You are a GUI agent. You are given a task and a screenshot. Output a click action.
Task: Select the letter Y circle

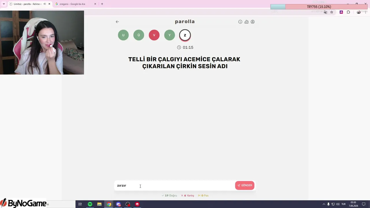[x=169, y=35]
